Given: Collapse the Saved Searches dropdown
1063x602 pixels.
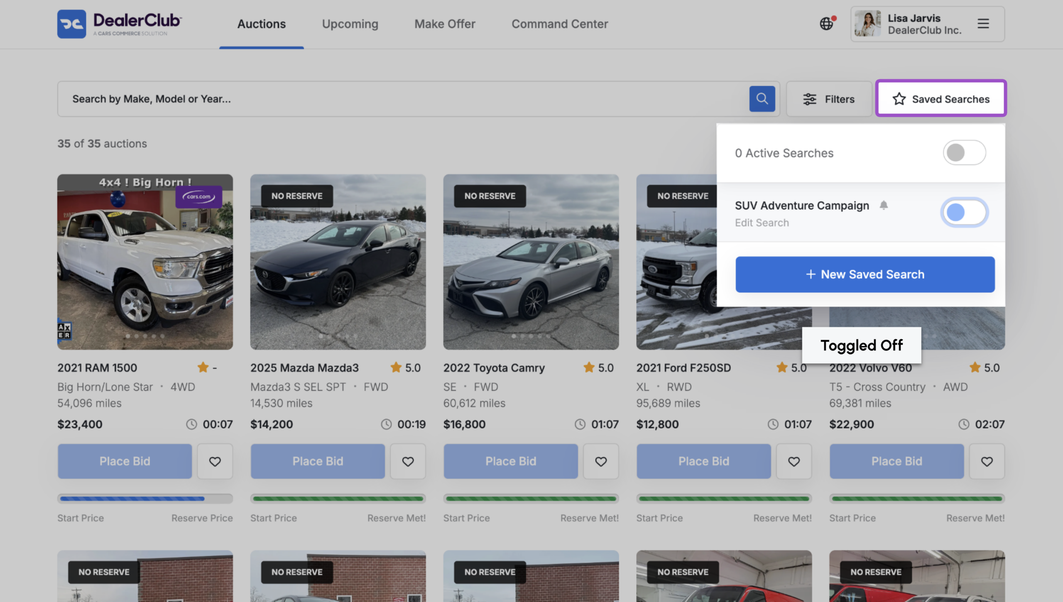Looking at the screenshot, I should [x=941, y=98].
